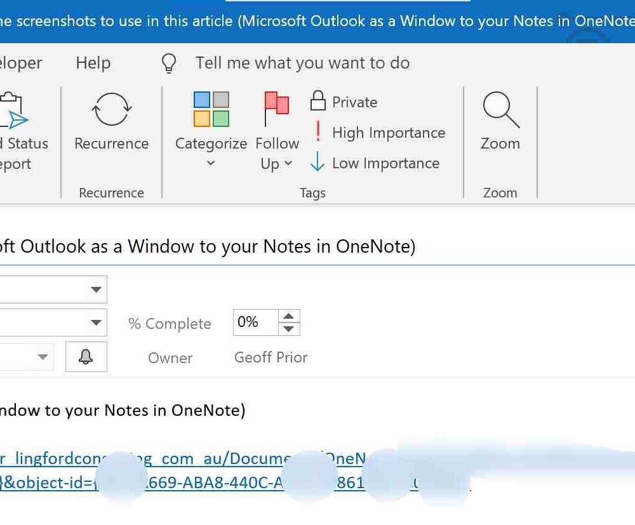Open the Help ribbon tab
Viewport: 635px width, 525px height.
(x=93, y=63)
